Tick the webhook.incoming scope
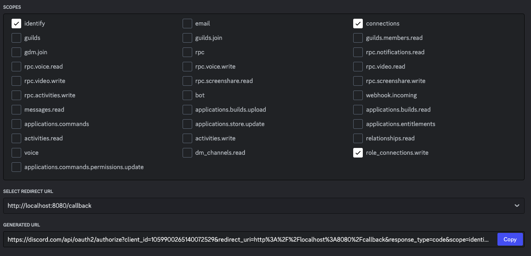 click(358, 95)
